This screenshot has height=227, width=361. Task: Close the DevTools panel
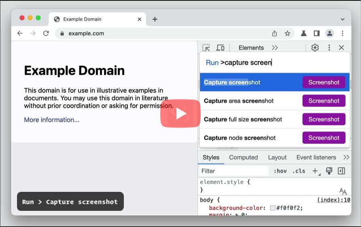342,48
